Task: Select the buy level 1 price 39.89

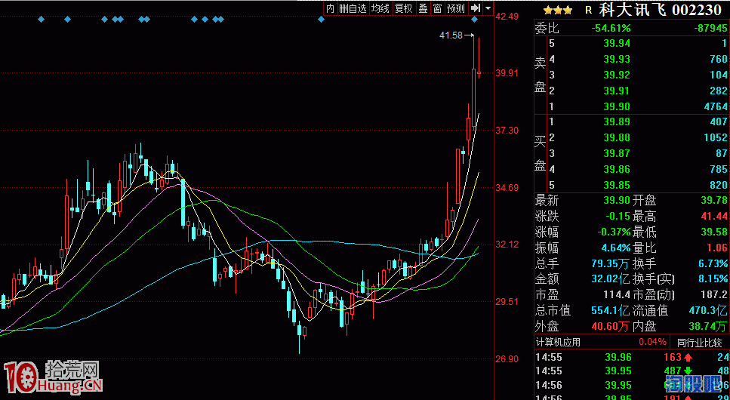Action: [x=617, y=122]
